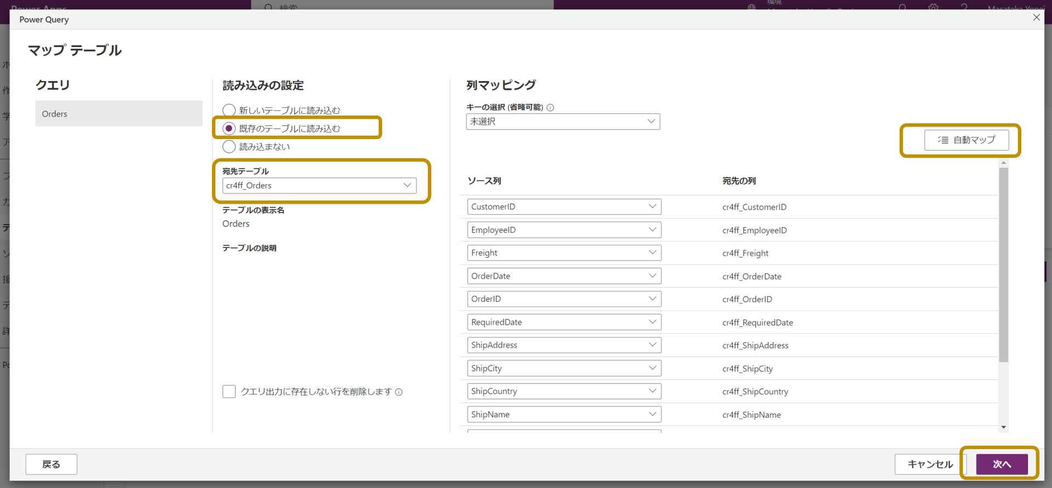The image size is (1052, 488).
Task: Open the OrderDate source column dropdown
Action: (x=564, y=275)
